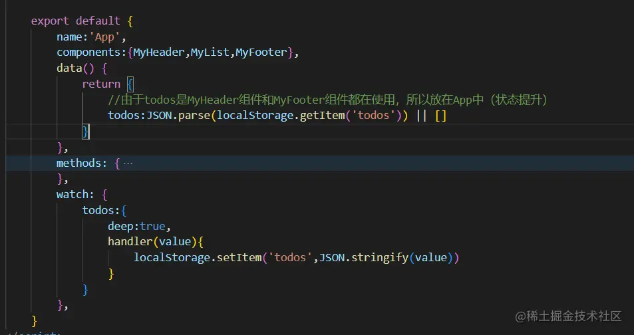Image resolution: width=634 pixels, height=335 pixels.
Task: Click the 'watch:' keyword
Action: (x=75, y=195)
